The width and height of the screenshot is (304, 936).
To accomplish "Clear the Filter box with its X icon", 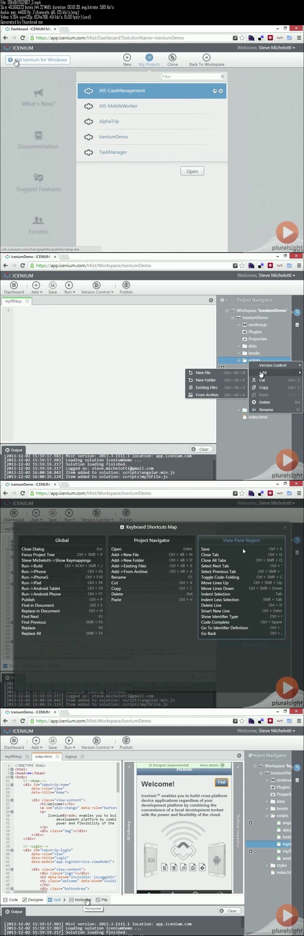I will pyautogui.click(x=223, y=76).
